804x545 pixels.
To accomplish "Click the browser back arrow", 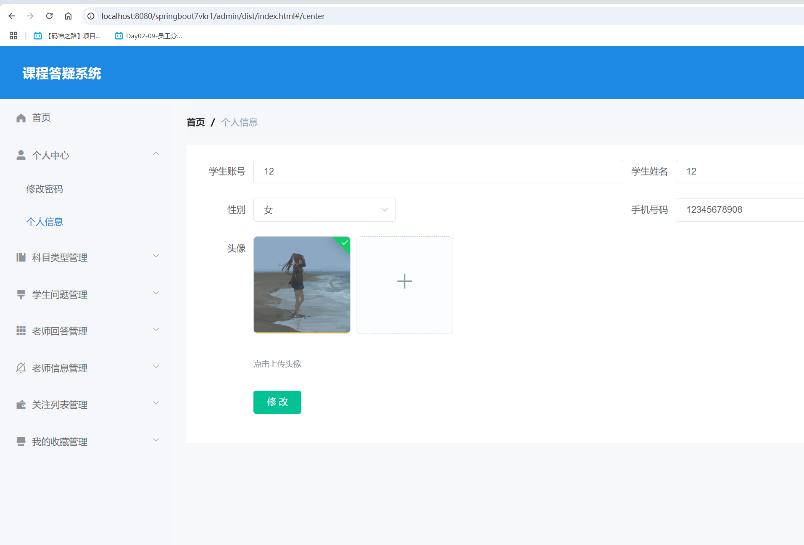I will (12, 16).
